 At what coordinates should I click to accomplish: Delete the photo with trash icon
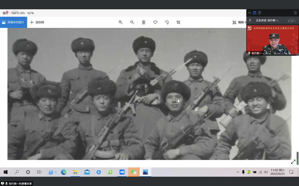[x=144, y=22]
